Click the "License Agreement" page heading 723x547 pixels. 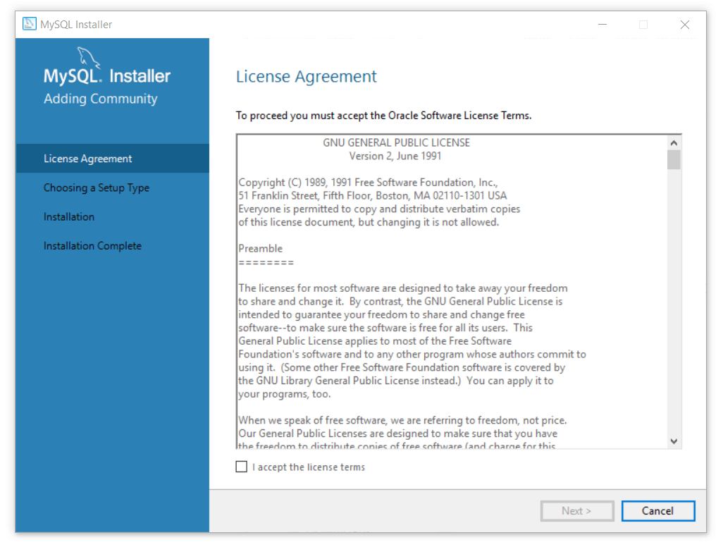tap(307, 76)
